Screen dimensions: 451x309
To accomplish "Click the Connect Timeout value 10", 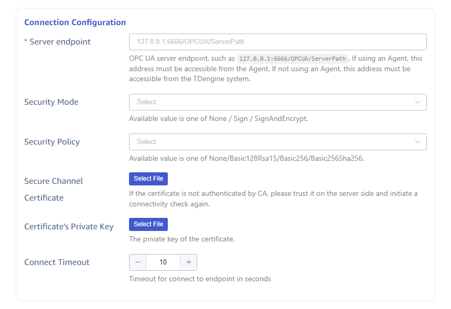I will (x=163, y=262).
